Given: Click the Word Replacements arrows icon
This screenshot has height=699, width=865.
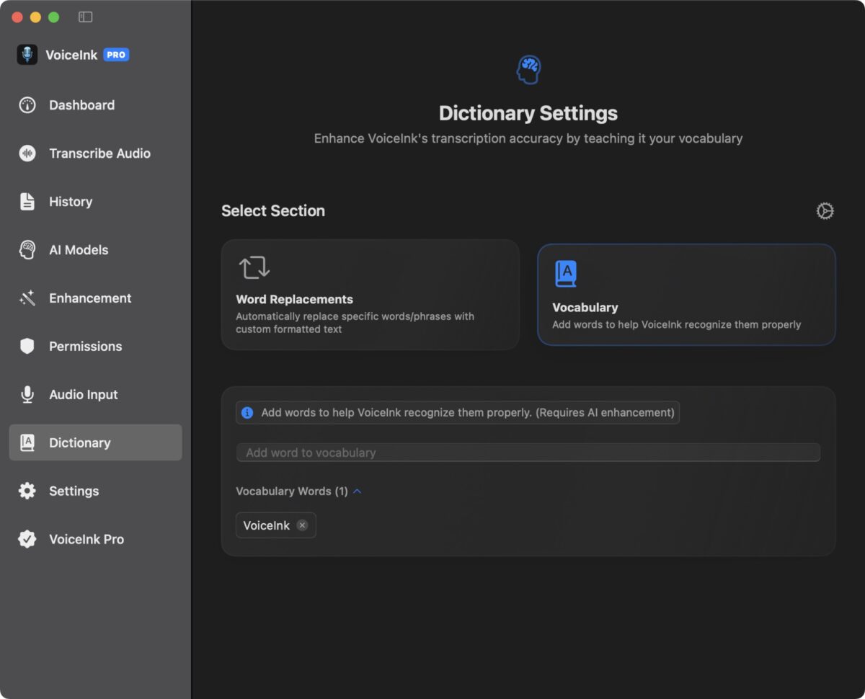Looking at the screenshot, I should tap(254, 268).
